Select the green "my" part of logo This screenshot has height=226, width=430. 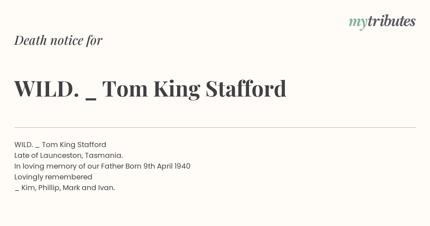pyautogui.click(x=358, y=24)
